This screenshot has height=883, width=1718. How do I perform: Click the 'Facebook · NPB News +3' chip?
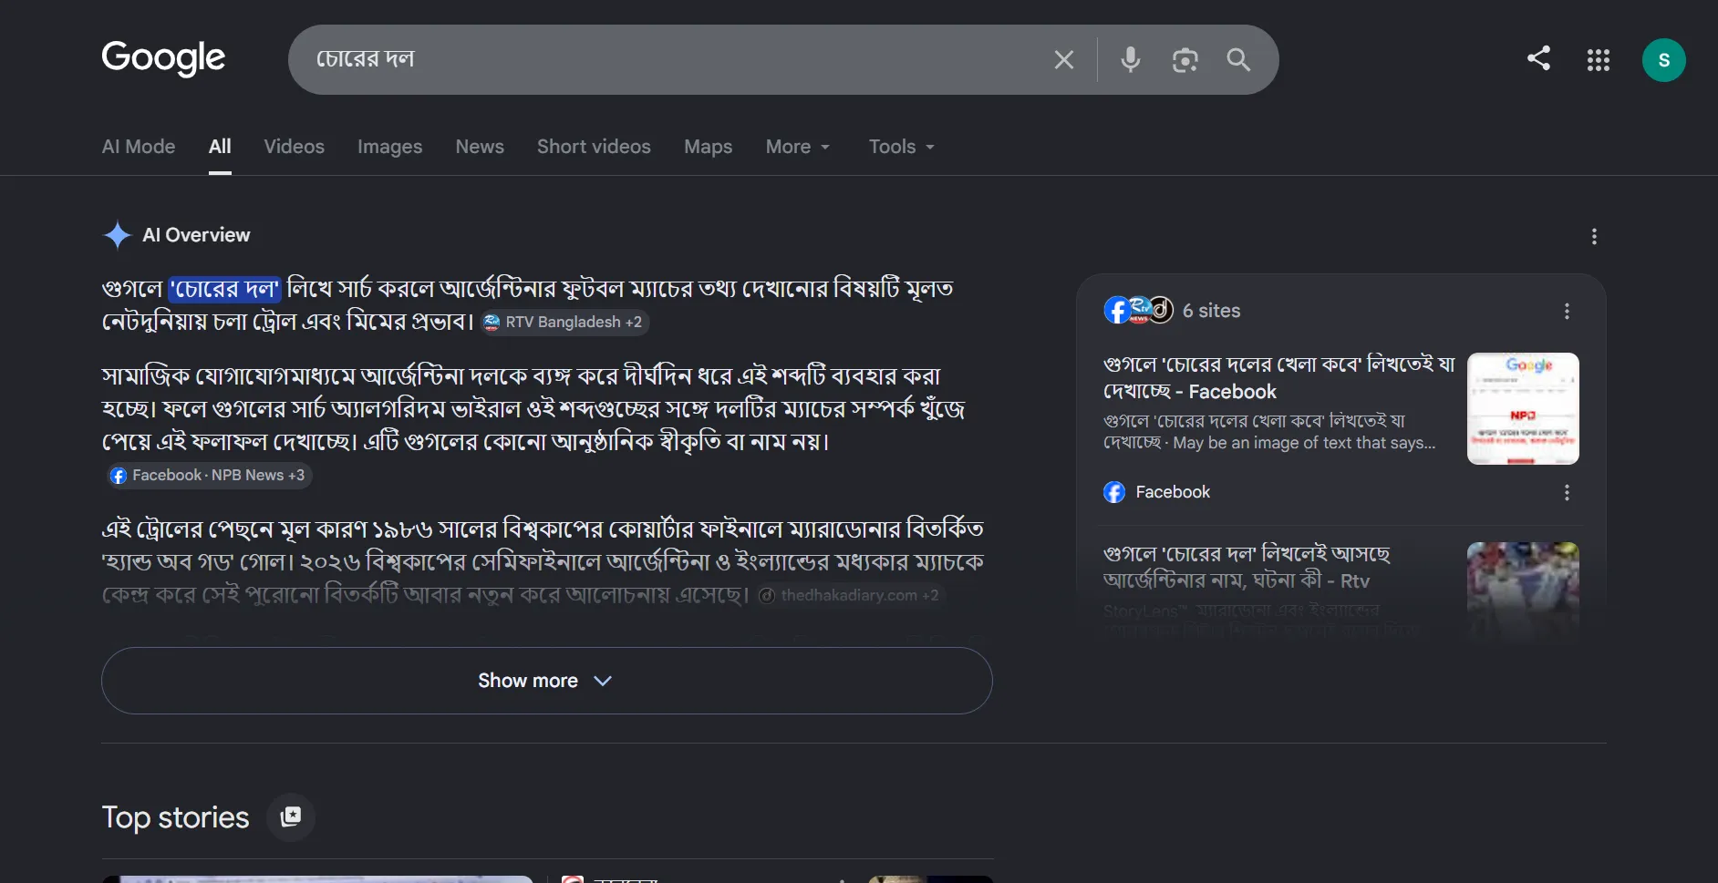[x=209, y=475]
